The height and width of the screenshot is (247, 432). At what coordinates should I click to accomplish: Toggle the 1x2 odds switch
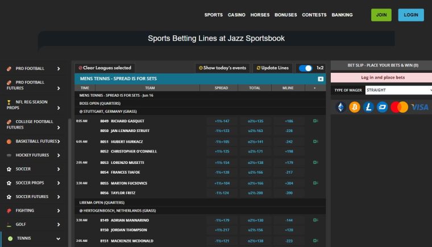[x=305, y=68]
